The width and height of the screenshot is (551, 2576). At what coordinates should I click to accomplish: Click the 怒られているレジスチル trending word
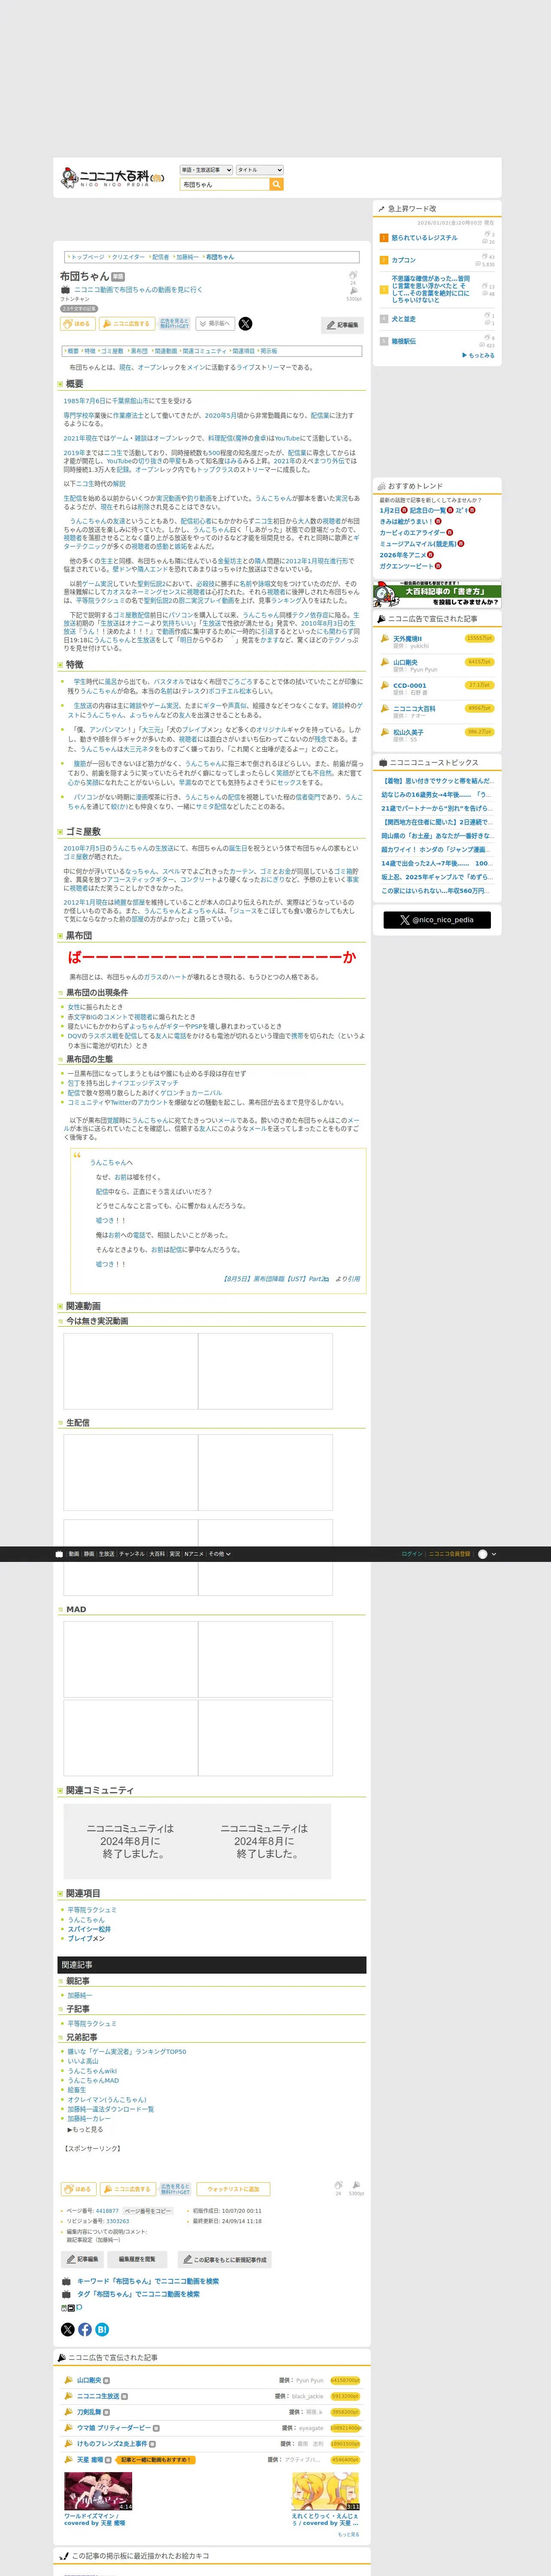click(424, 238)
